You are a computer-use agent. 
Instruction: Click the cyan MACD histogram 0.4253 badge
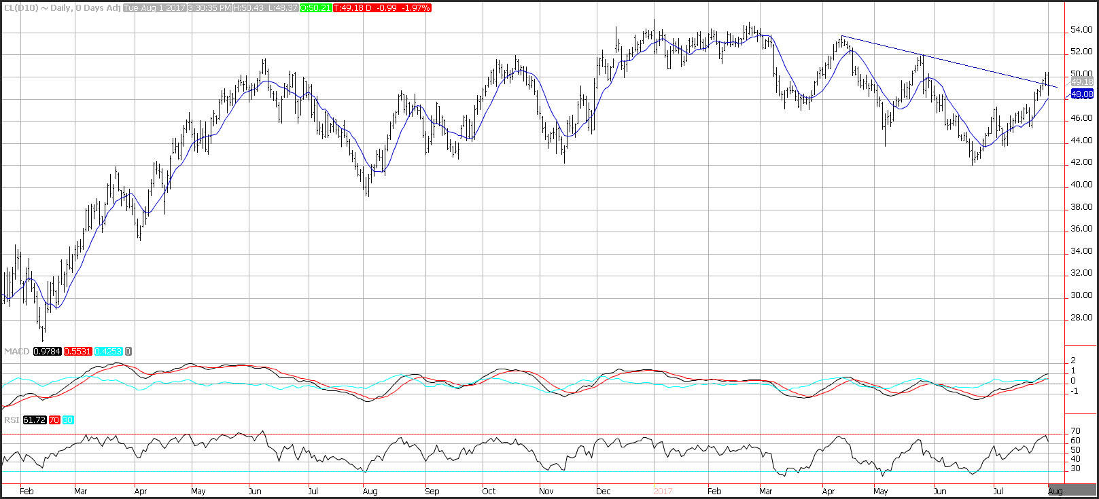coord(109,351)
